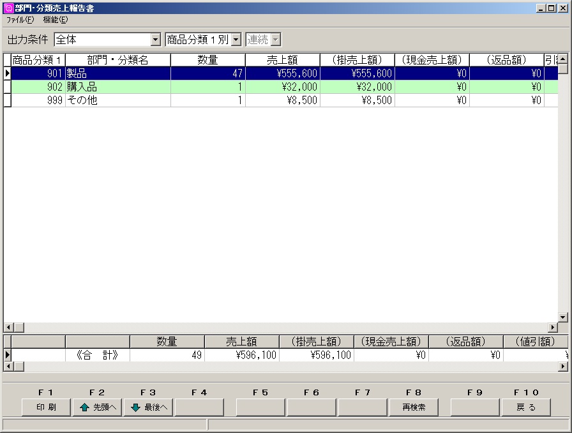Click the 部門・分類名 column header
Image resolution: width=572 pixels, height=433 pixels.
(118, 60)
